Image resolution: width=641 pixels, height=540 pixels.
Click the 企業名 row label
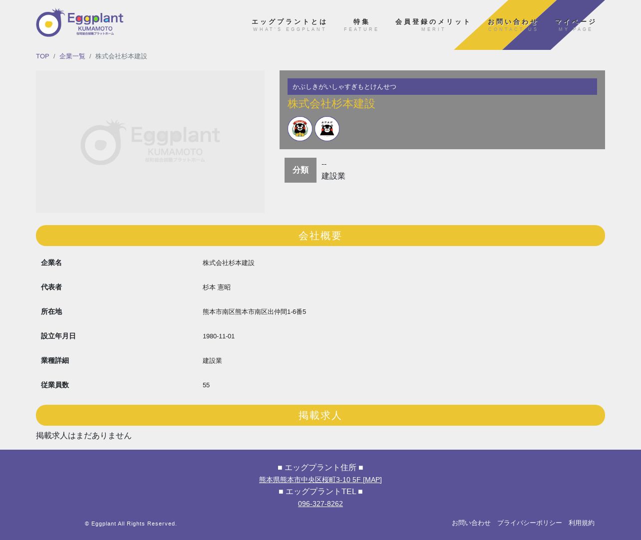(51, 263)
